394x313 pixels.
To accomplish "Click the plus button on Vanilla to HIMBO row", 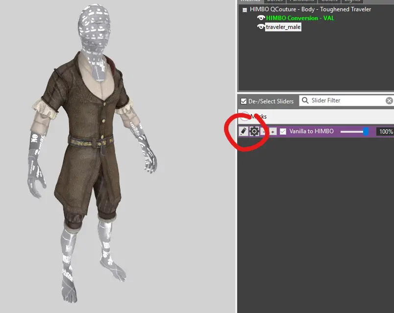I will coord(272,132).
